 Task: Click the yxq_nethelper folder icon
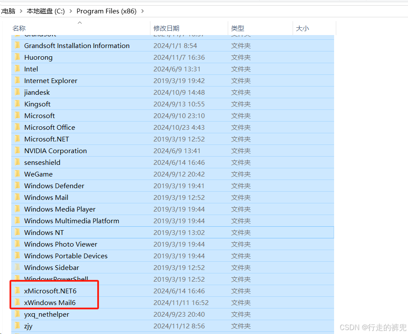(17, 314)
